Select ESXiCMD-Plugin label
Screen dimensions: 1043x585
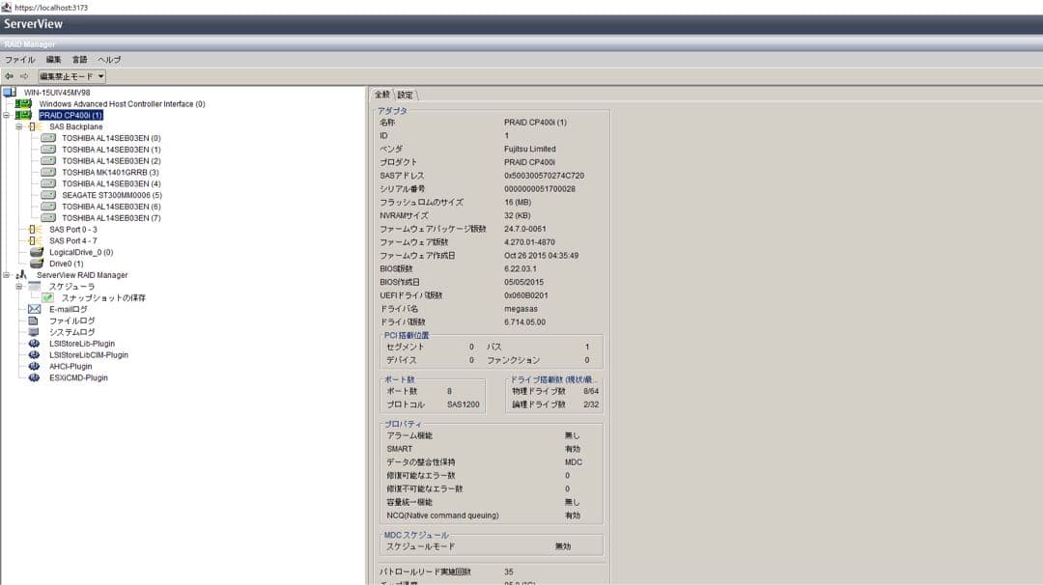pyautogui.click(x=78, y=377)
